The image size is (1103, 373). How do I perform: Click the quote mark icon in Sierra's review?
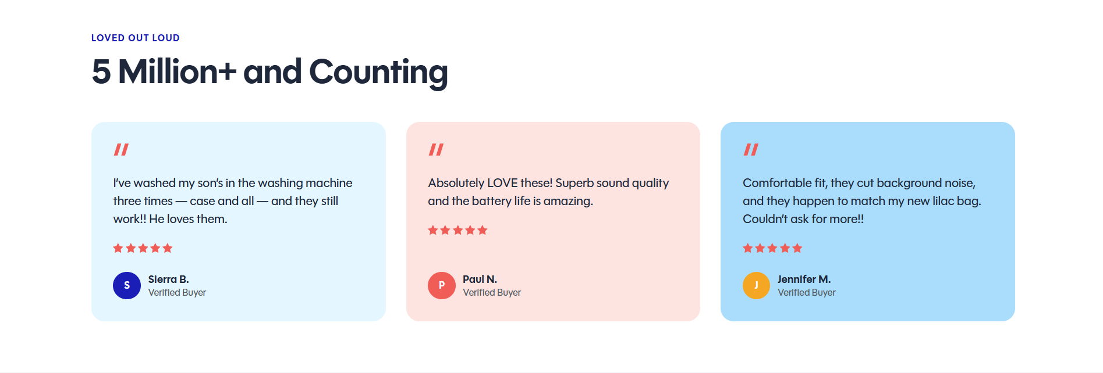121,150
